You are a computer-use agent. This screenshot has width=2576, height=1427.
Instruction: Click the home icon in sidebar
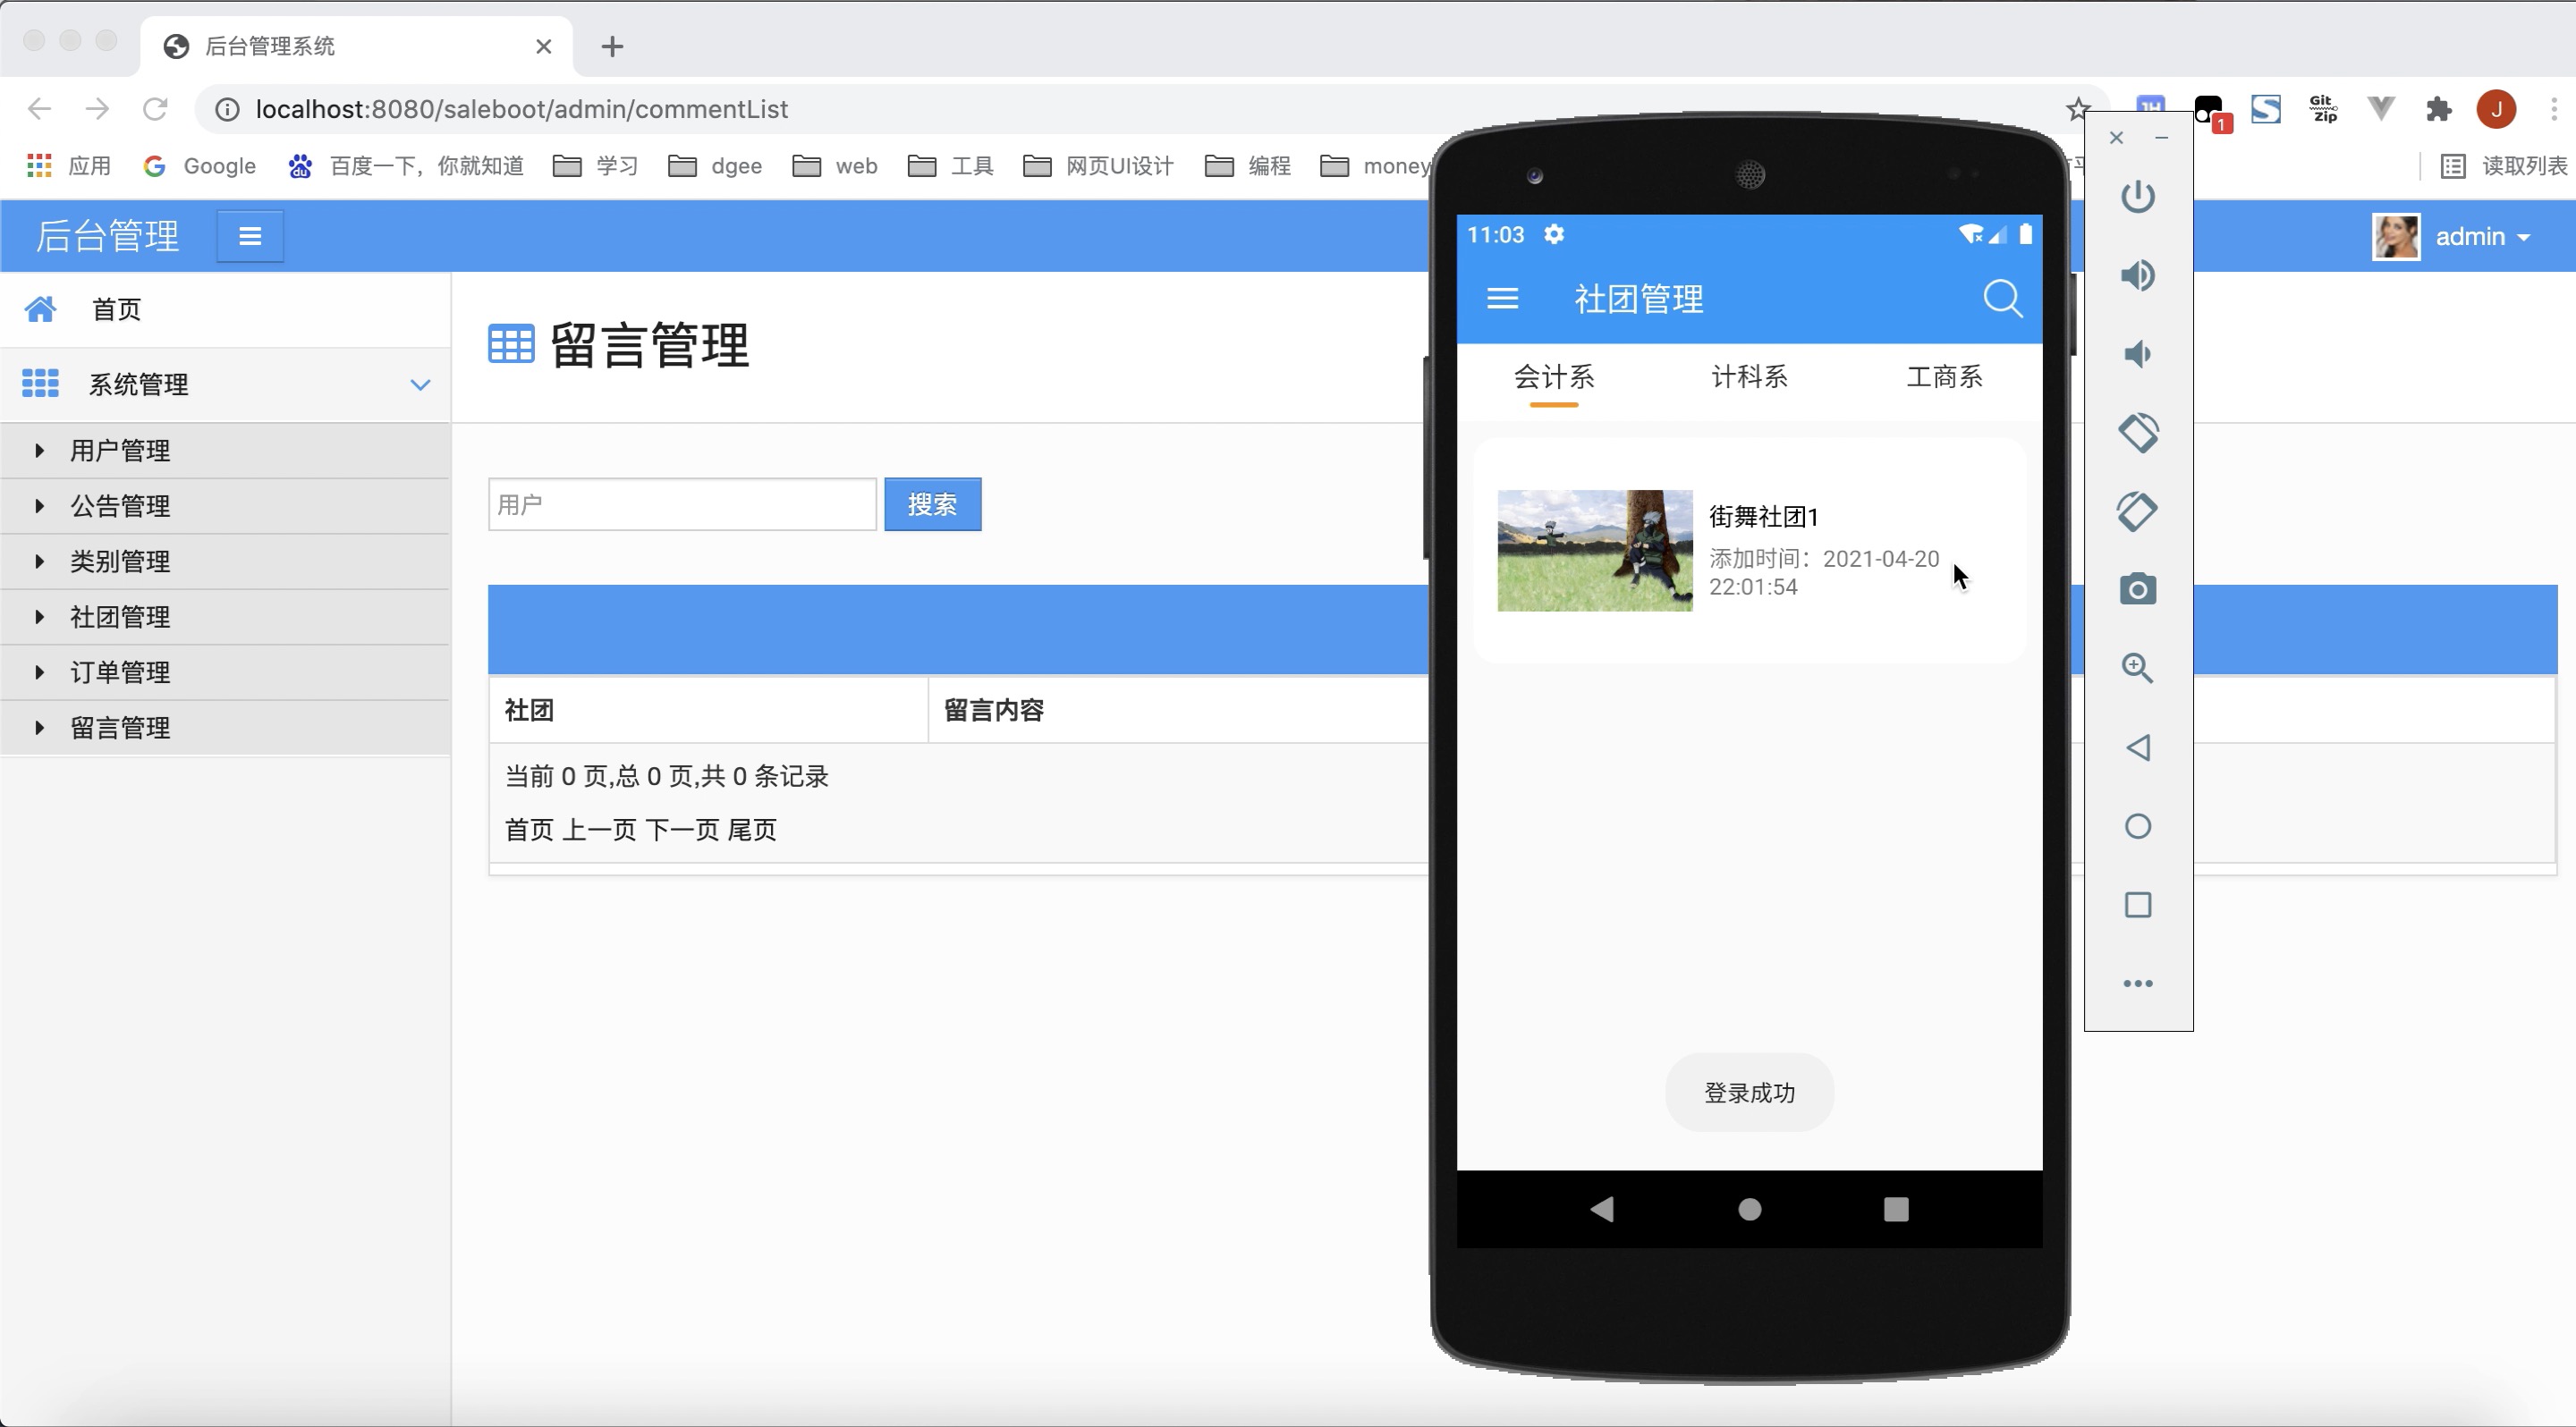[x=37, y=309]
